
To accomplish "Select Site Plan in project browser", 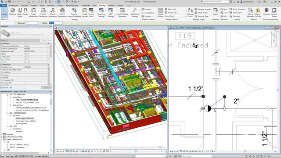I will [x=19, y=132].
